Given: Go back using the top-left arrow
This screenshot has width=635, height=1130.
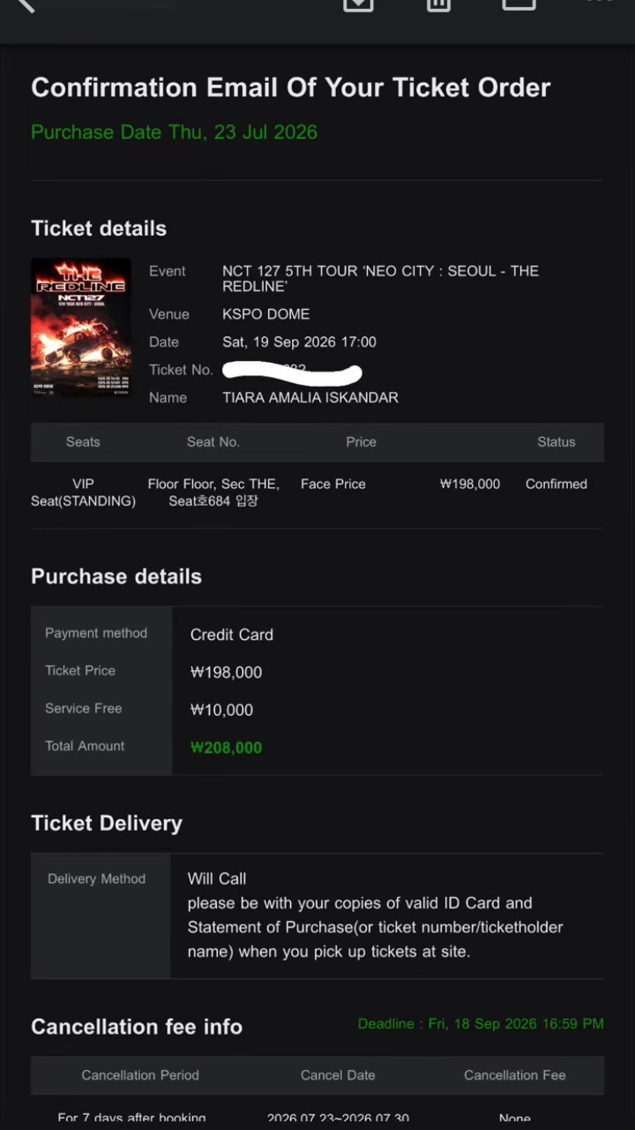Looking at the screenshot, I should pyautogui.click(x=25, y=4).
